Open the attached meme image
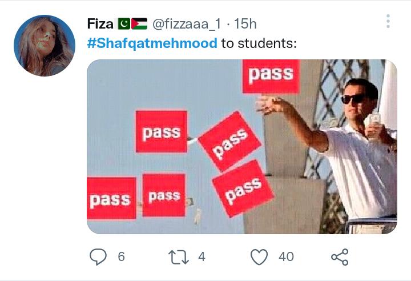 [242, 147]
